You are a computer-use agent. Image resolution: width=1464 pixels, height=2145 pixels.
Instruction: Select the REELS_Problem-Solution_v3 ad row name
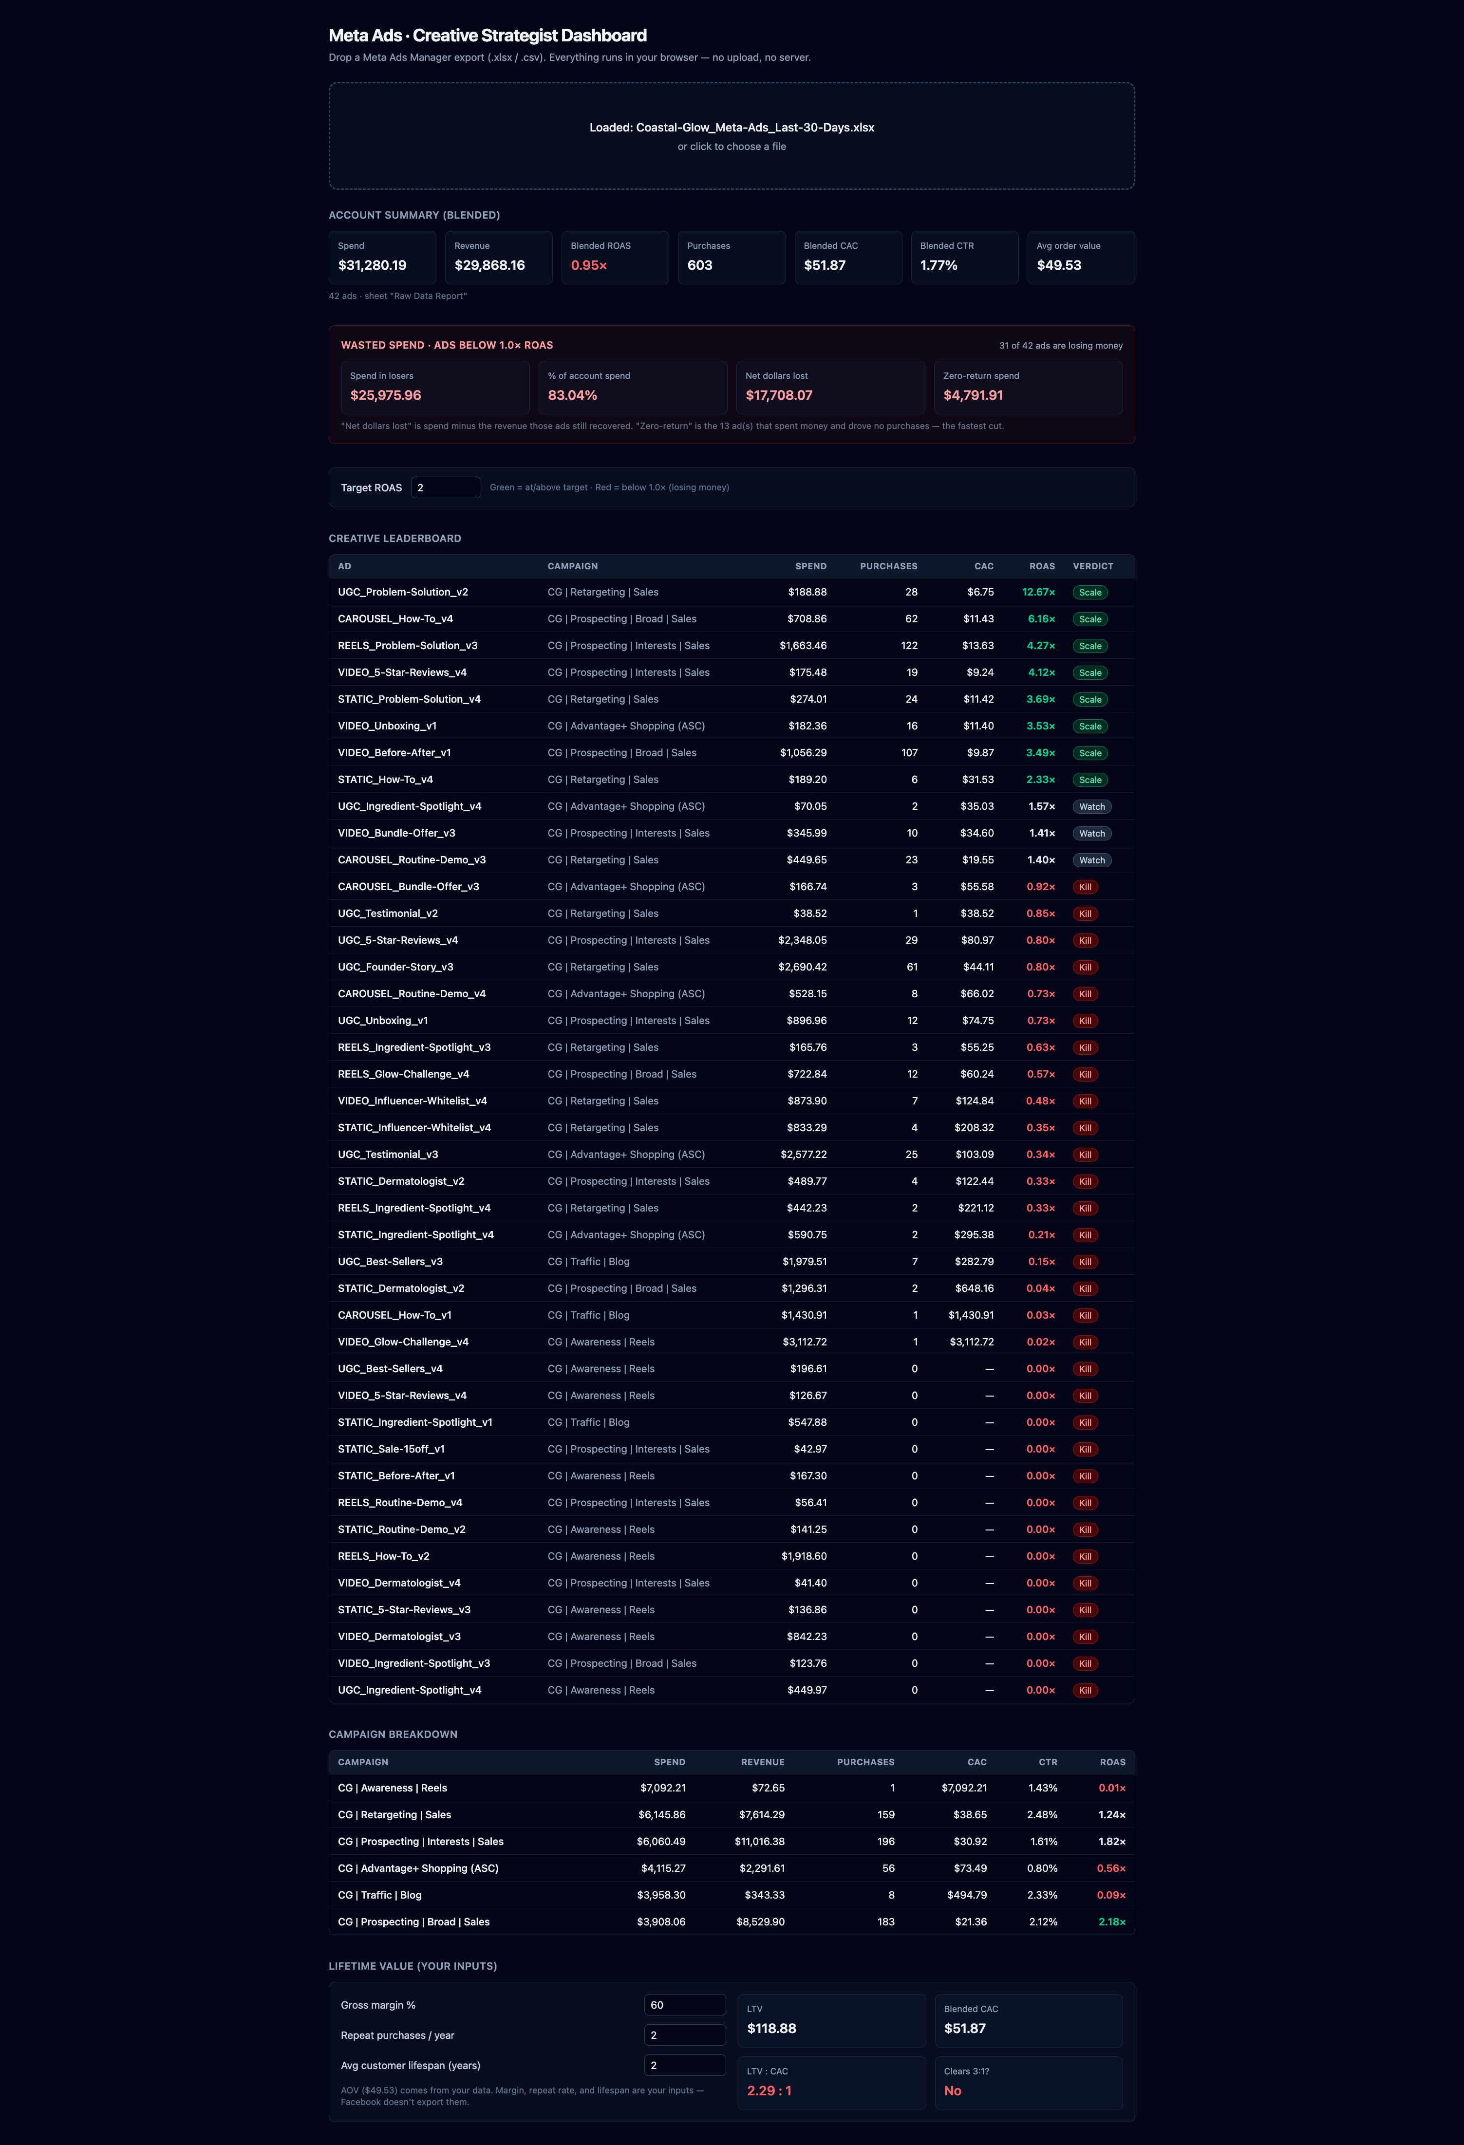point(407,646)
